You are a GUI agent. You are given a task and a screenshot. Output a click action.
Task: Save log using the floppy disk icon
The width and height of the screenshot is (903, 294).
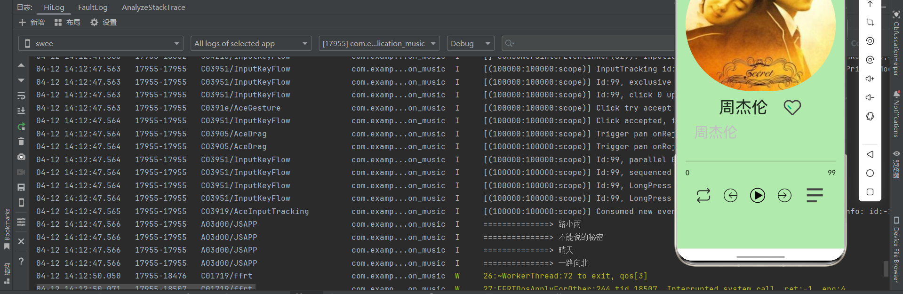pos(21,187)
